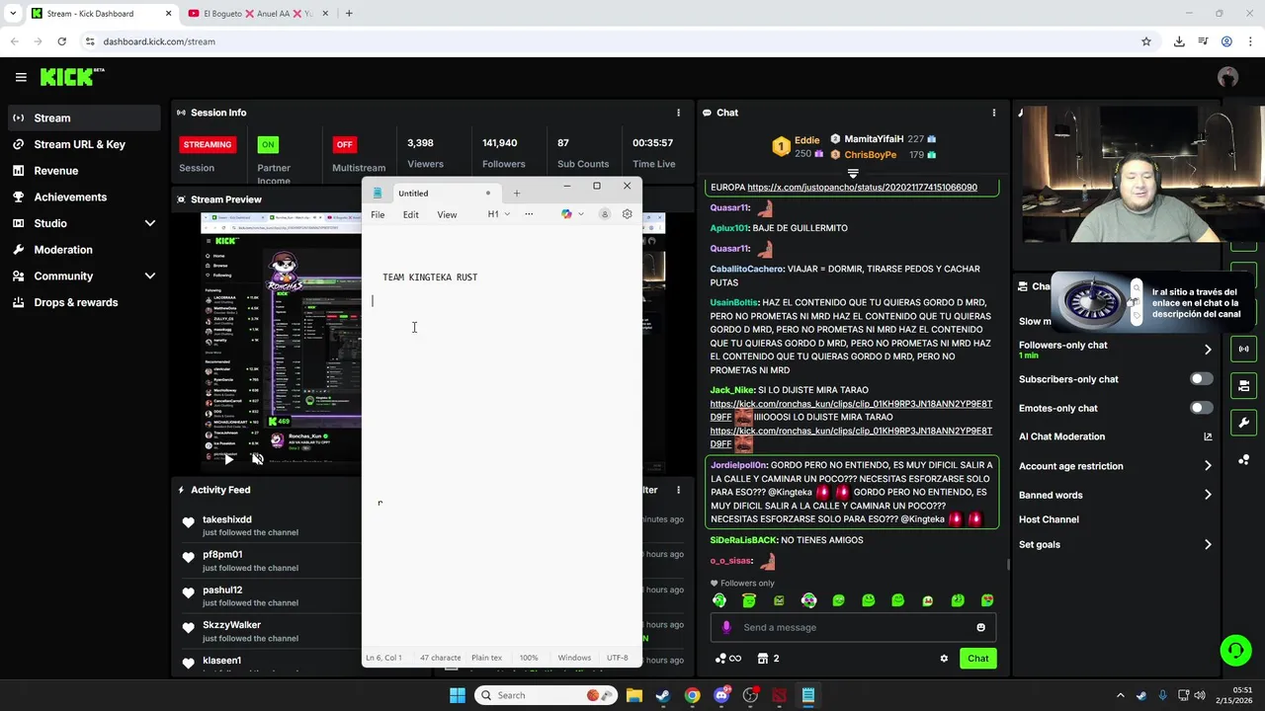The width and height of the screenshot is (1265, 711).
Task: Open Stream URL & Key page
Action: click(80, 144)
